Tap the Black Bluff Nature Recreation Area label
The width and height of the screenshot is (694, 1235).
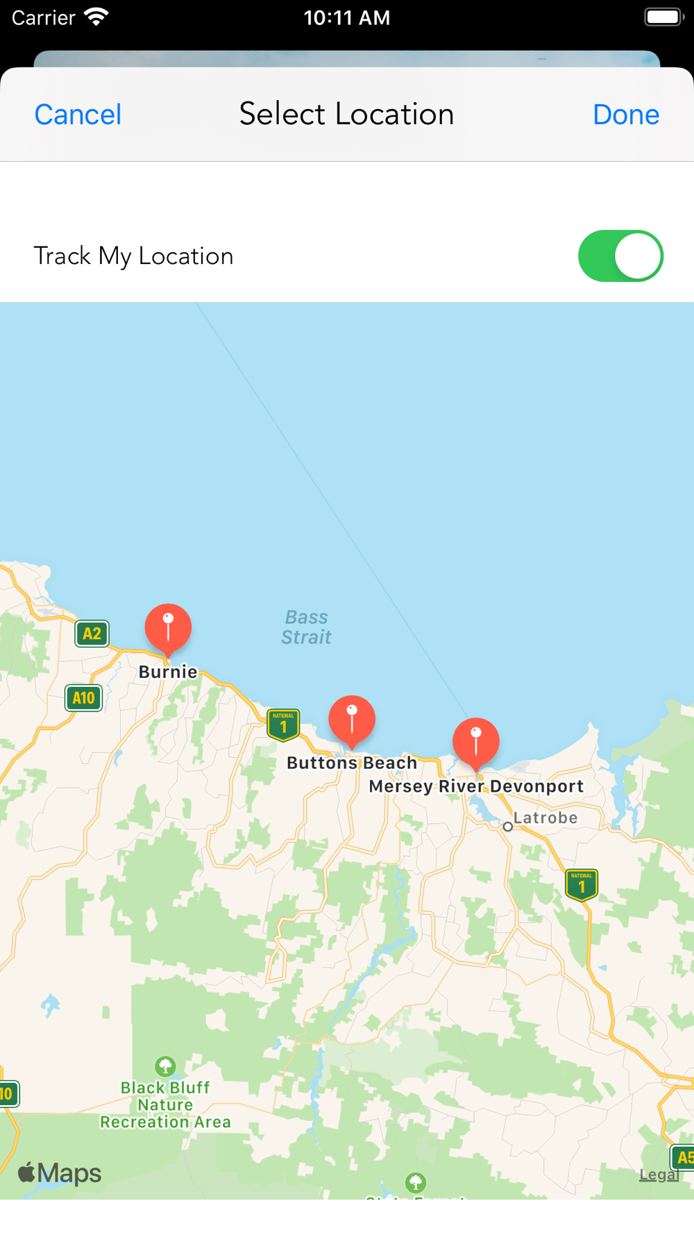coord(165,1104)
